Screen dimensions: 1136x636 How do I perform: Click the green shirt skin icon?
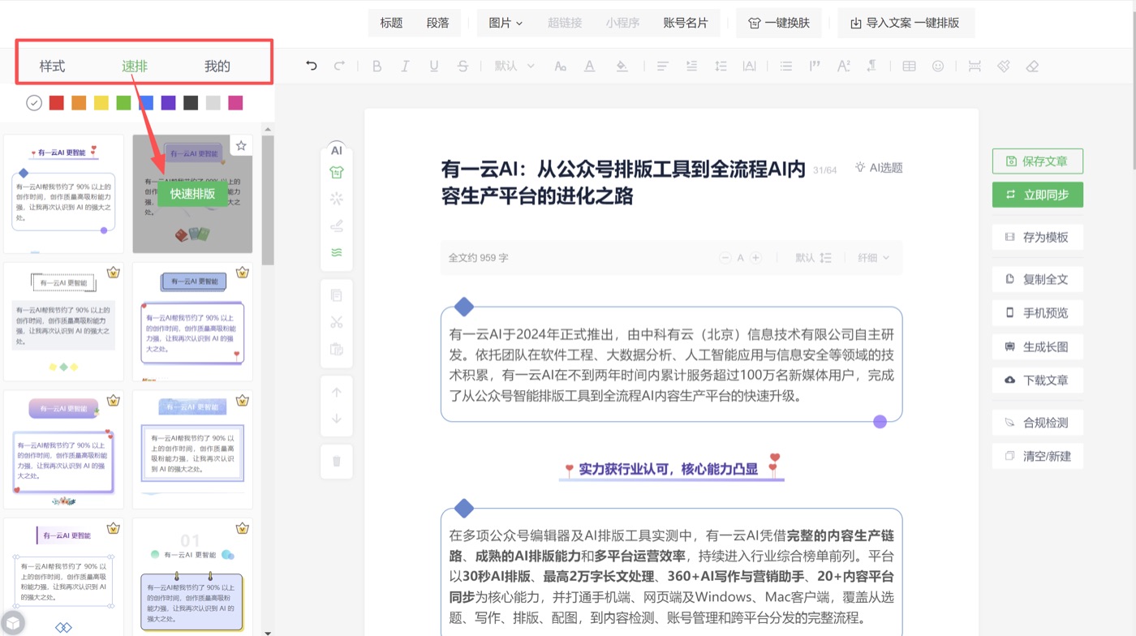(337, 172)
